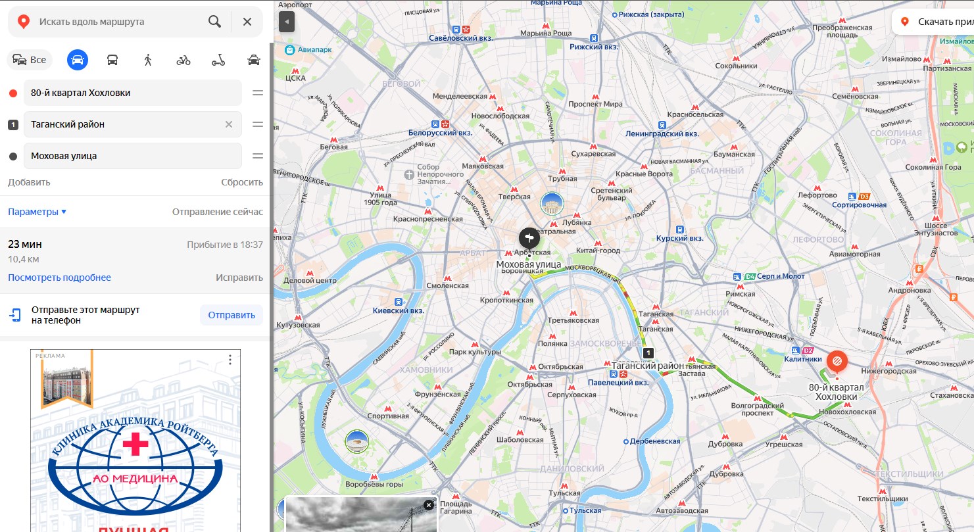Send route to phone with Отправить
Screen dimensions: 974x532
(231, 315)
